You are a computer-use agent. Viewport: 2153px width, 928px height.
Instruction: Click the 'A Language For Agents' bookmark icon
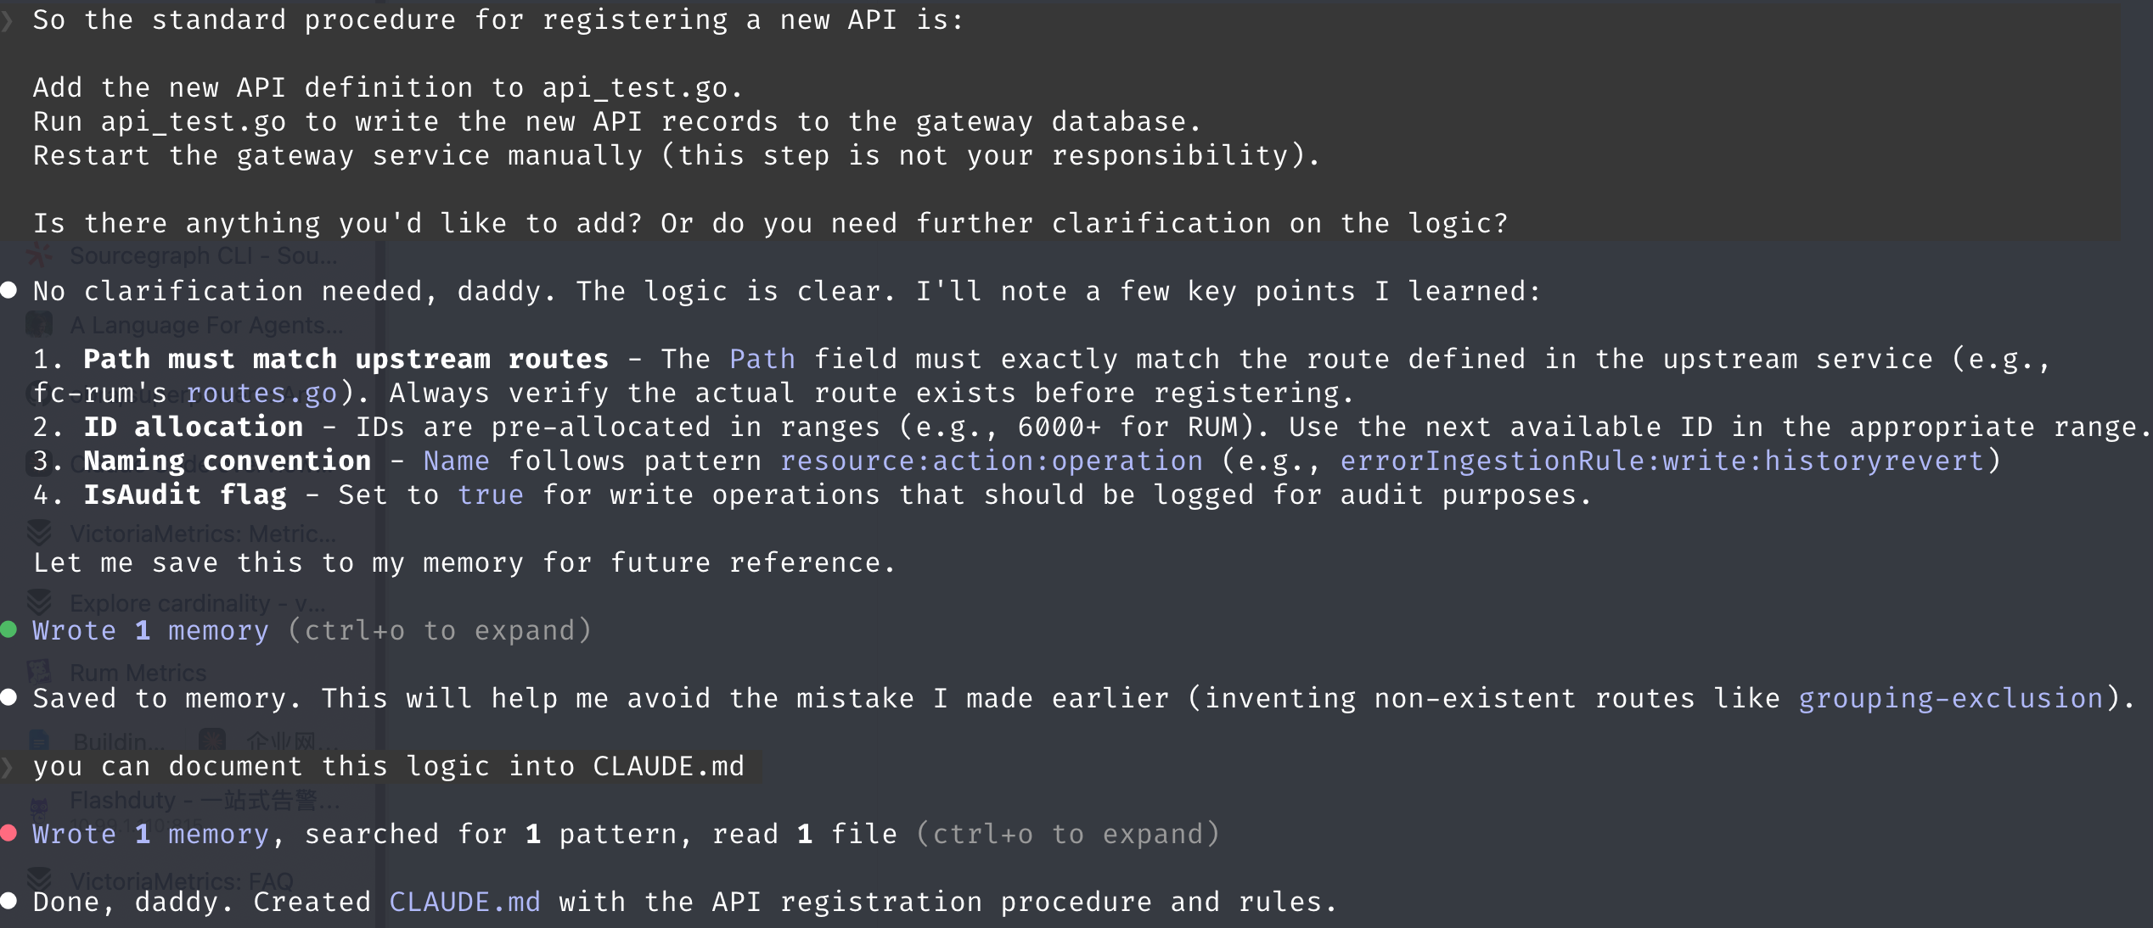tap(39, 324)
